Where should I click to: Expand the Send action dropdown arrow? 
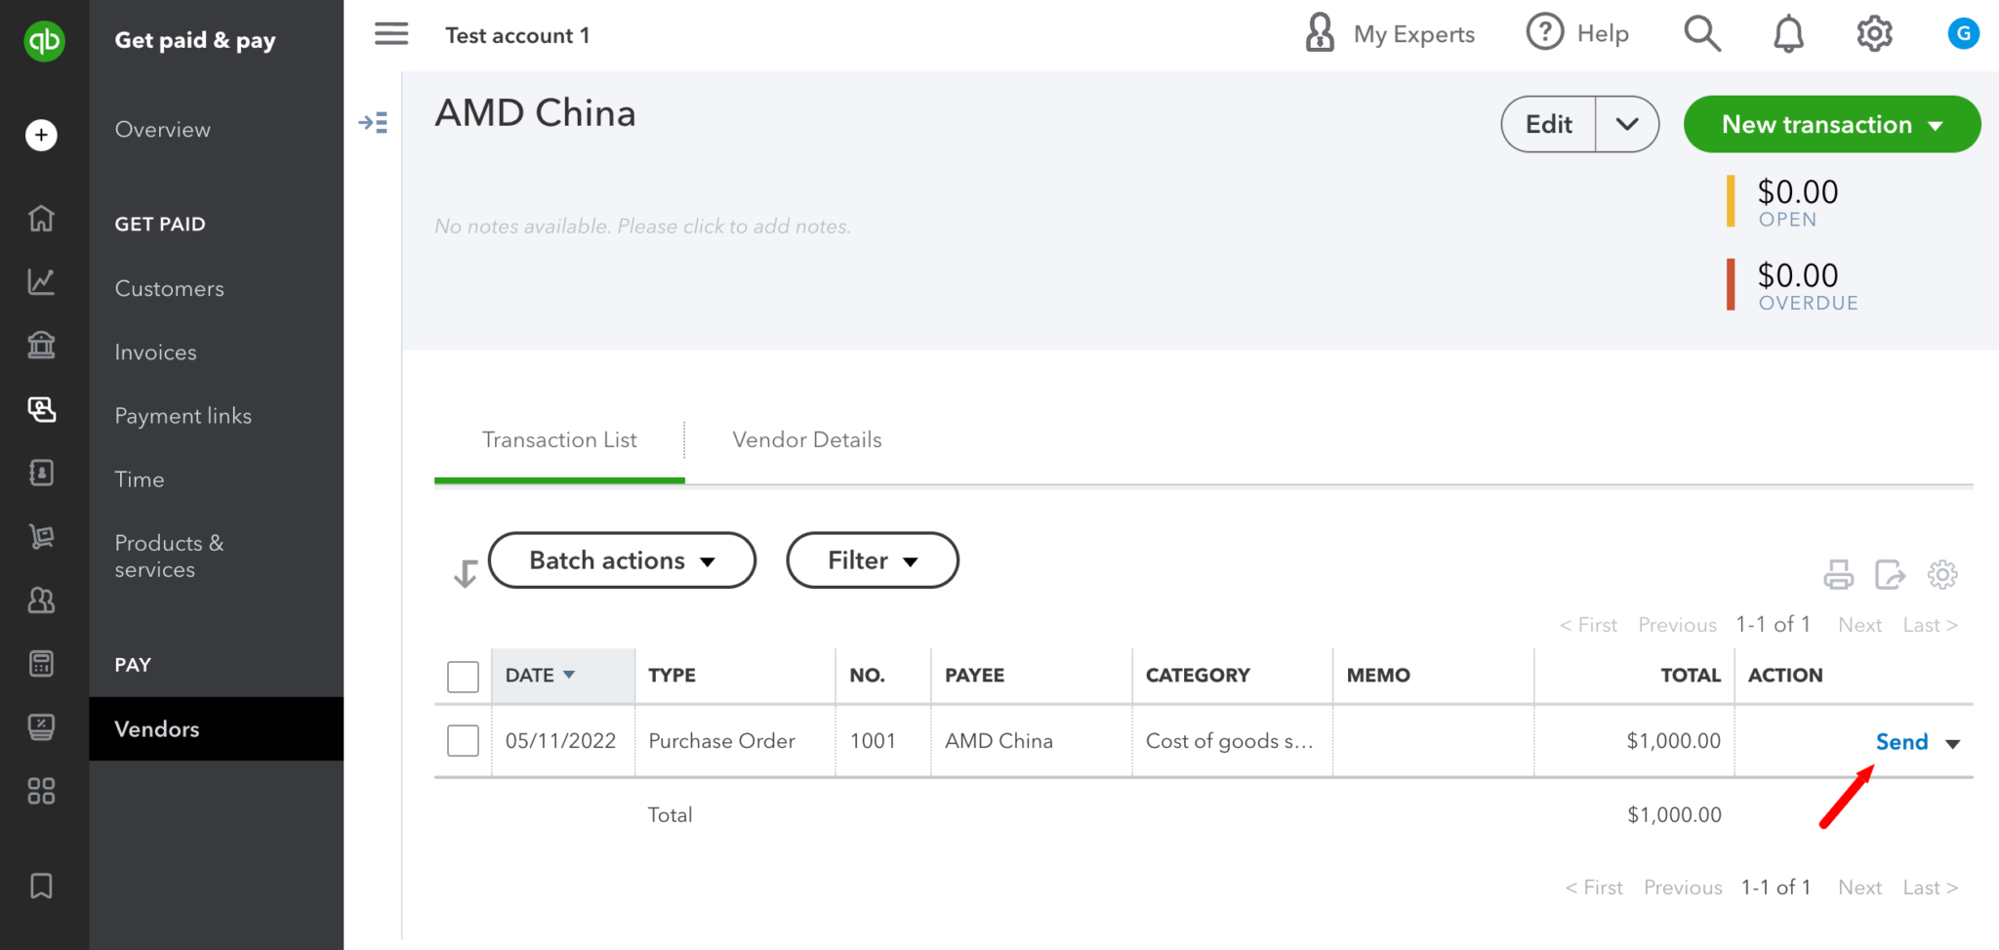coord(1954,743)
